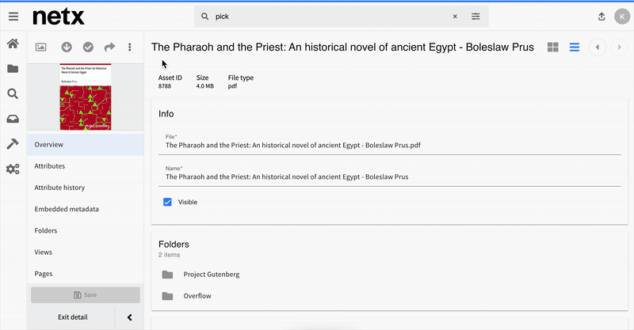Open the three-dot more actions menu
Image resolution: width=634 pixels, height=330 pixels.
click(x=130, y=47)
